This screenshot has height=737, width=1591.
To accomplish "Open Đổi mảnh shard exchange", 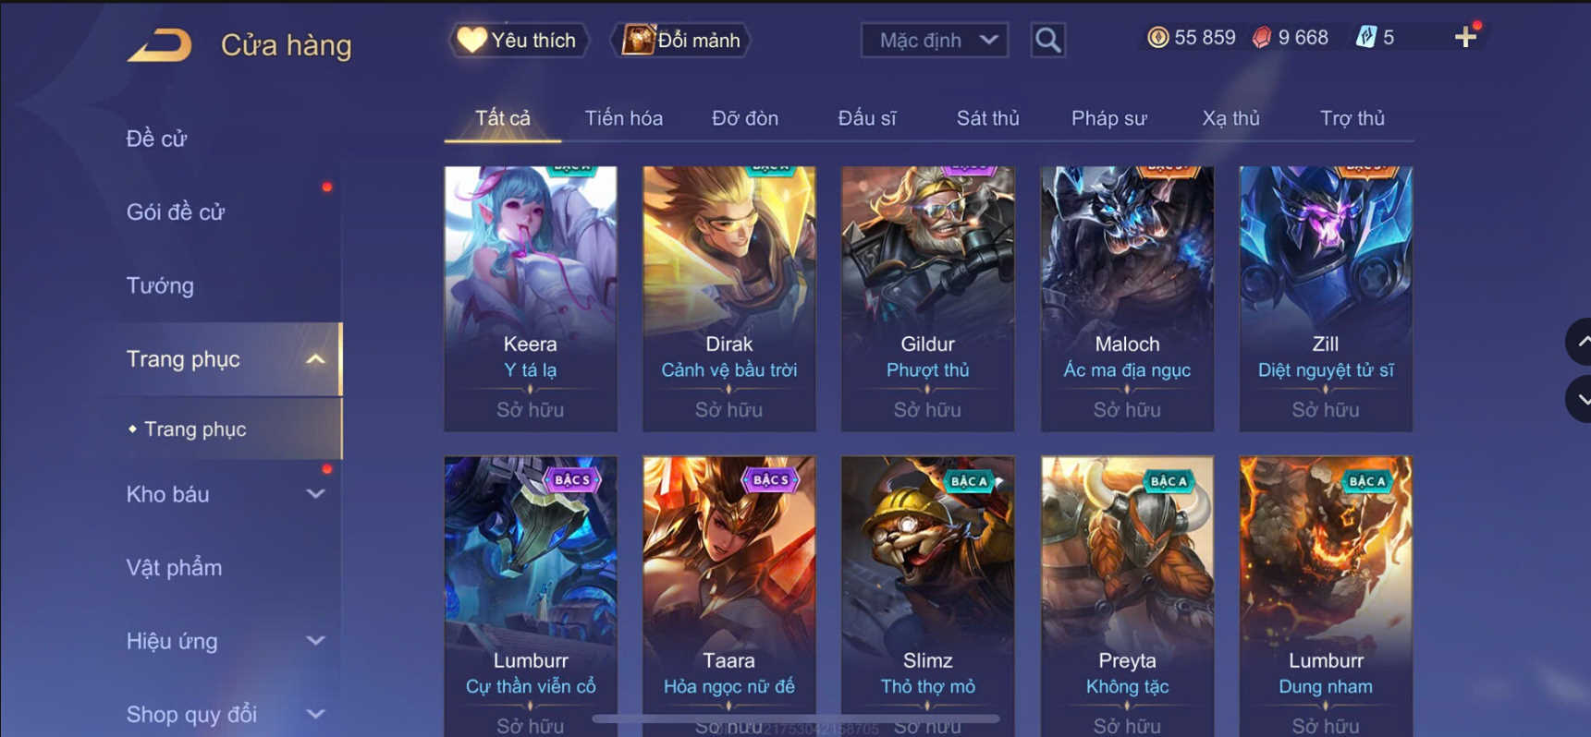I will [x=682, y=40].
